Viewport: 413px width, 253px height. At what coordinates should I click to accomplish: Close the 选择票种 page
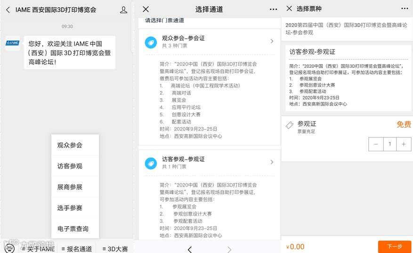click(289, 8)
